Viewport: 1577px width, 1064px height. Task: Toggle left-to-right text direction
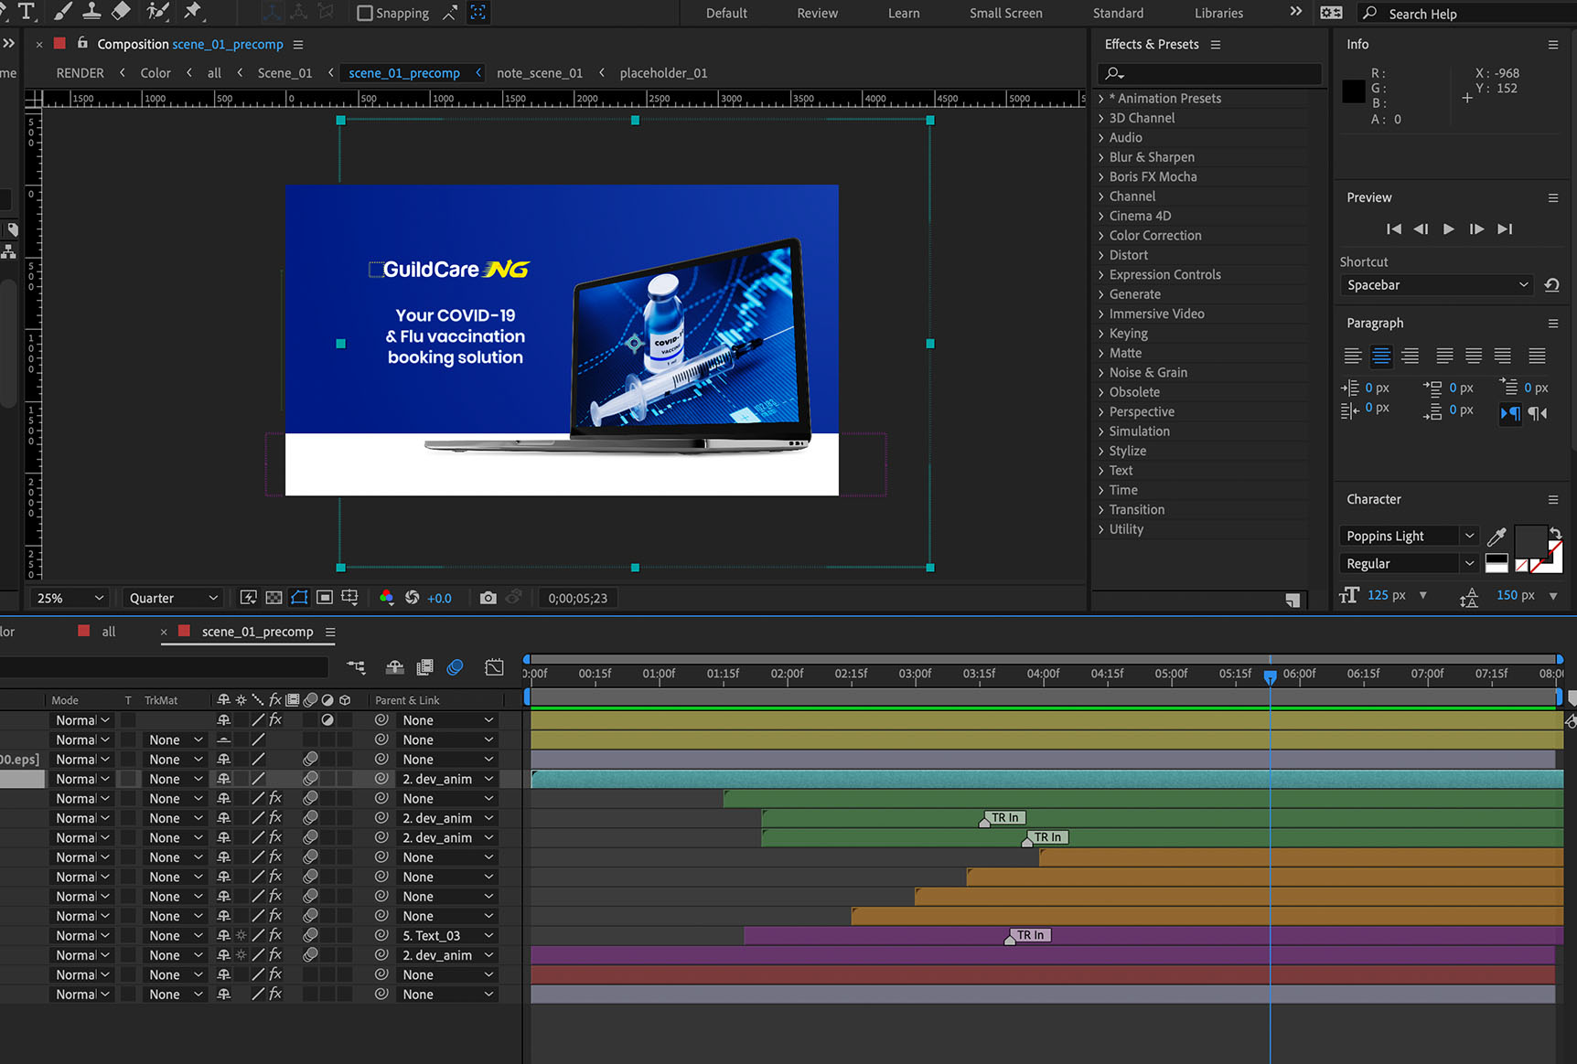(x=1509, y=413)
